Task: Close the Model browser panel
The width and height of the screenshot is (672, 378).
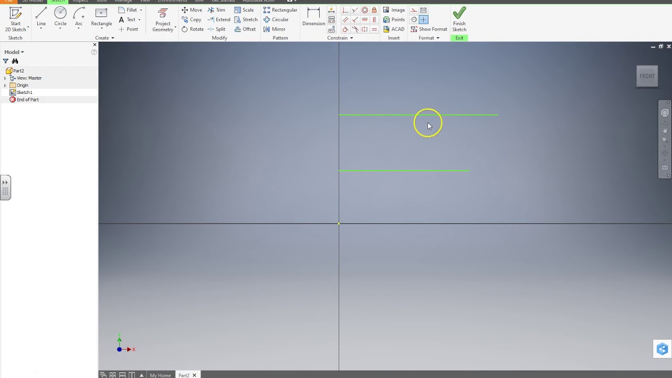Action: pyautogui.click(x=94, y=45)
